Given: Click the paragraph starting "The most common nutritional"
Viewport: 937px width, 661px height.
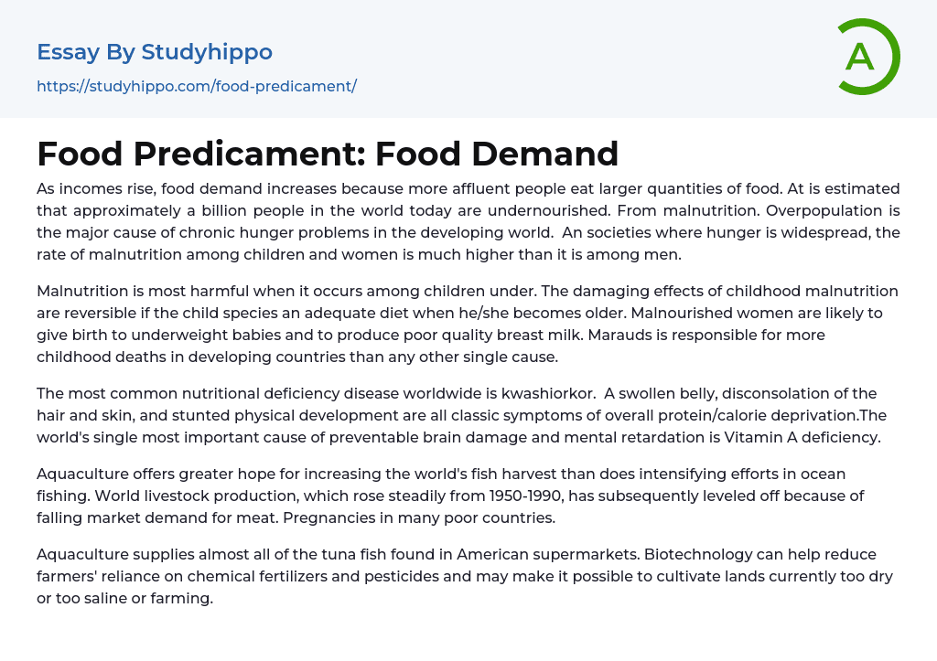Looking at the screenshot, I should click(x=468, y=415).
